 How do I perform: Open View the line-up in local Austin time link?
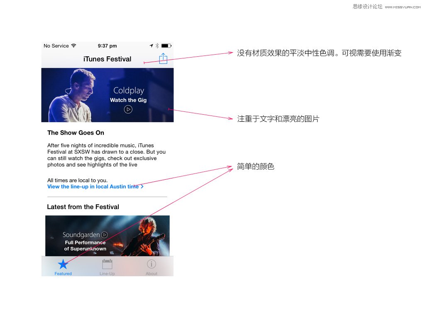(x=95, y=187)
